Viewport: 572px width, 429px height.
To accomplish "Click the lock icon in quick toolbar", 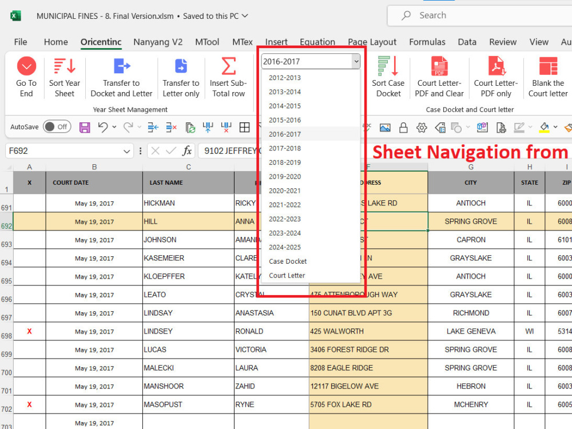I will tap(403, 128).
